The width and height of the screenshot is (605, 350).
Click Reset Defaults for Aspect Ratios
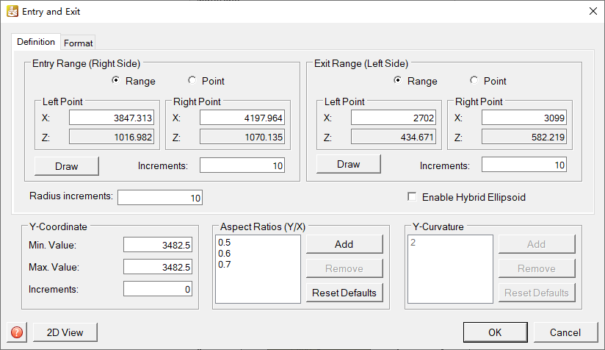tap(344, 293)
